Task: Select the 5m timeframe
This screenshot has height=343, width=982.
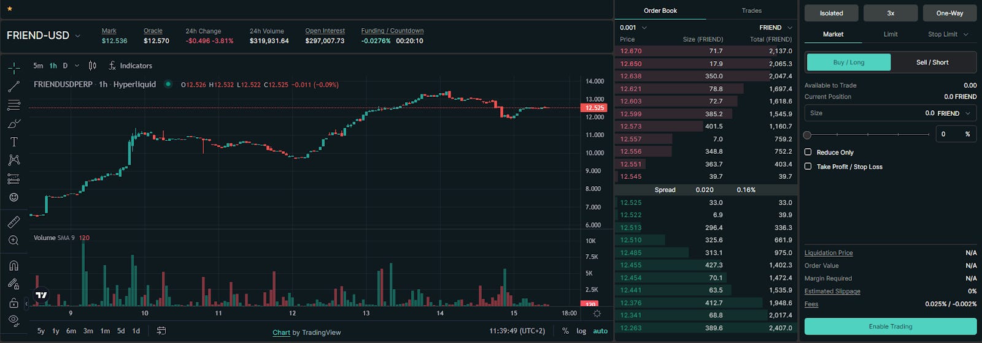Action: point(38,66)
